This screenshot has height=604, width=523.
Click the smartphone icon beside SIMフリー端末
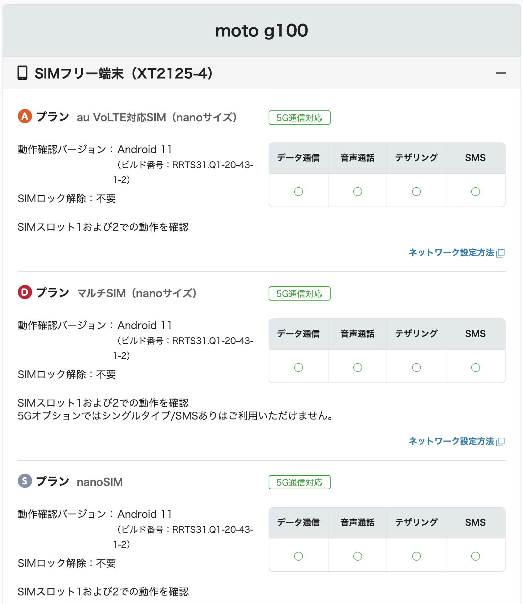pos(22,73)
